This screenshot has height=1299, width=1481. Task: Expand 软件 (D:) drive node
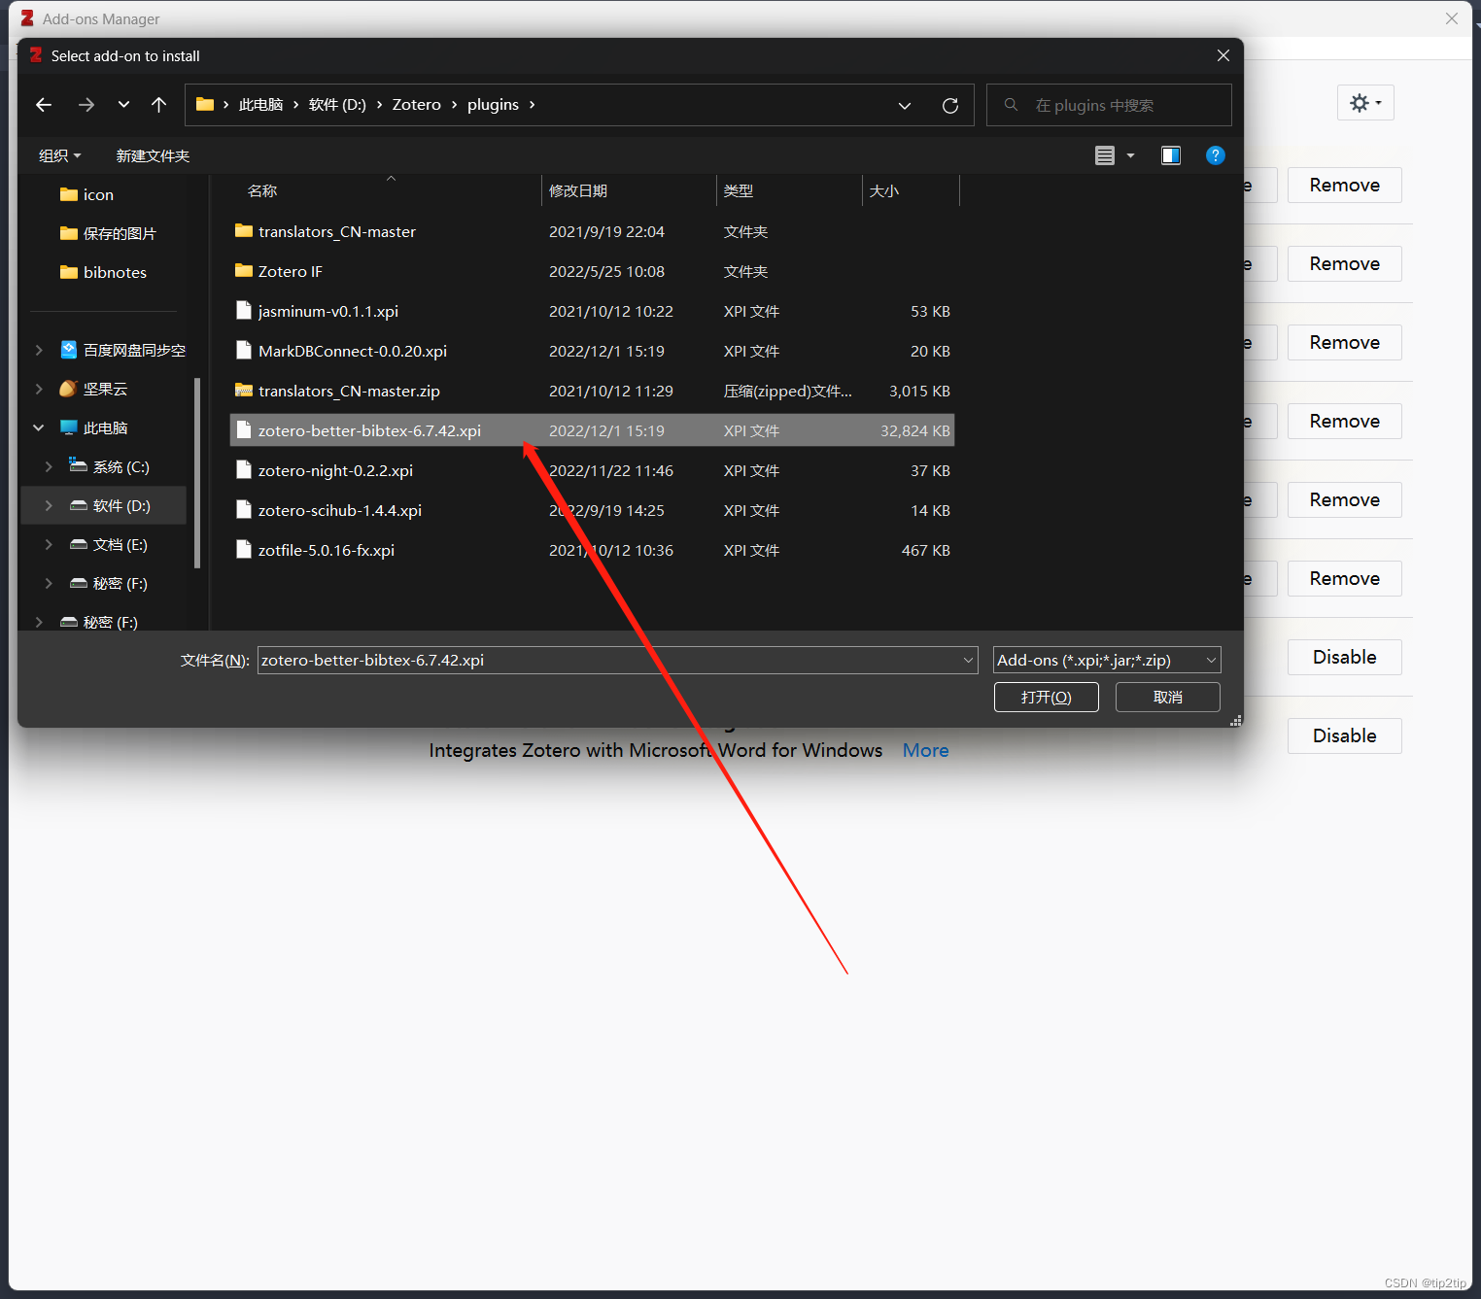pyautogui.click(x=49, y=505)
